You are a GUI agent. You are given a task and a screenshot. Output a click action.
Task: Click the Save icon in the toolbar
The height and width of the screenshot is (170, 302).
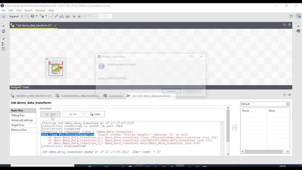4,17
